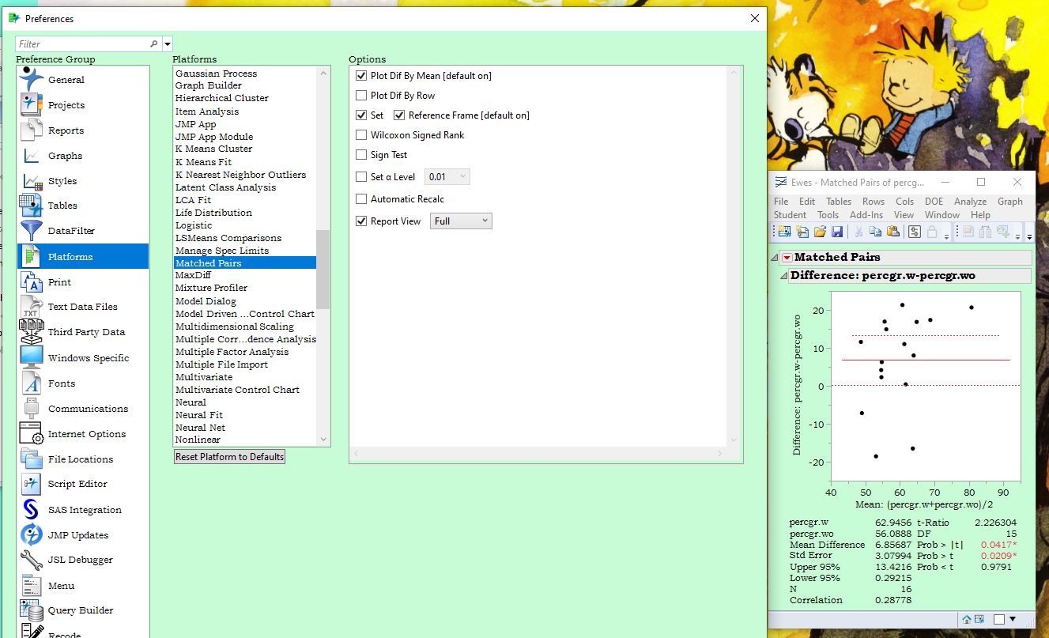Uncheck Plot Dif By Mean
1049x638 pixels.
click(360, 76)
